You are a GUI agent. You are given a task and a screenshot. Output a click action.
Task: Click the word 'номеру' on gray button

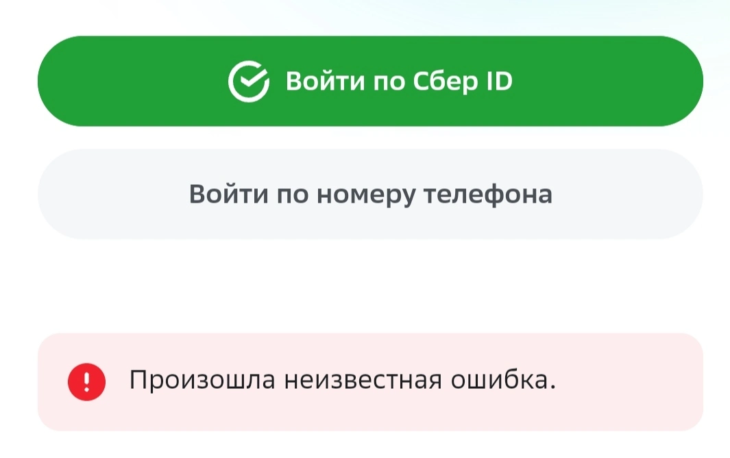[x=366, y=195]
